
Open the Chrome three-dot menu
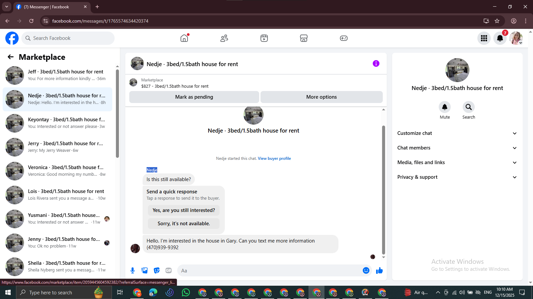point(526,21)
